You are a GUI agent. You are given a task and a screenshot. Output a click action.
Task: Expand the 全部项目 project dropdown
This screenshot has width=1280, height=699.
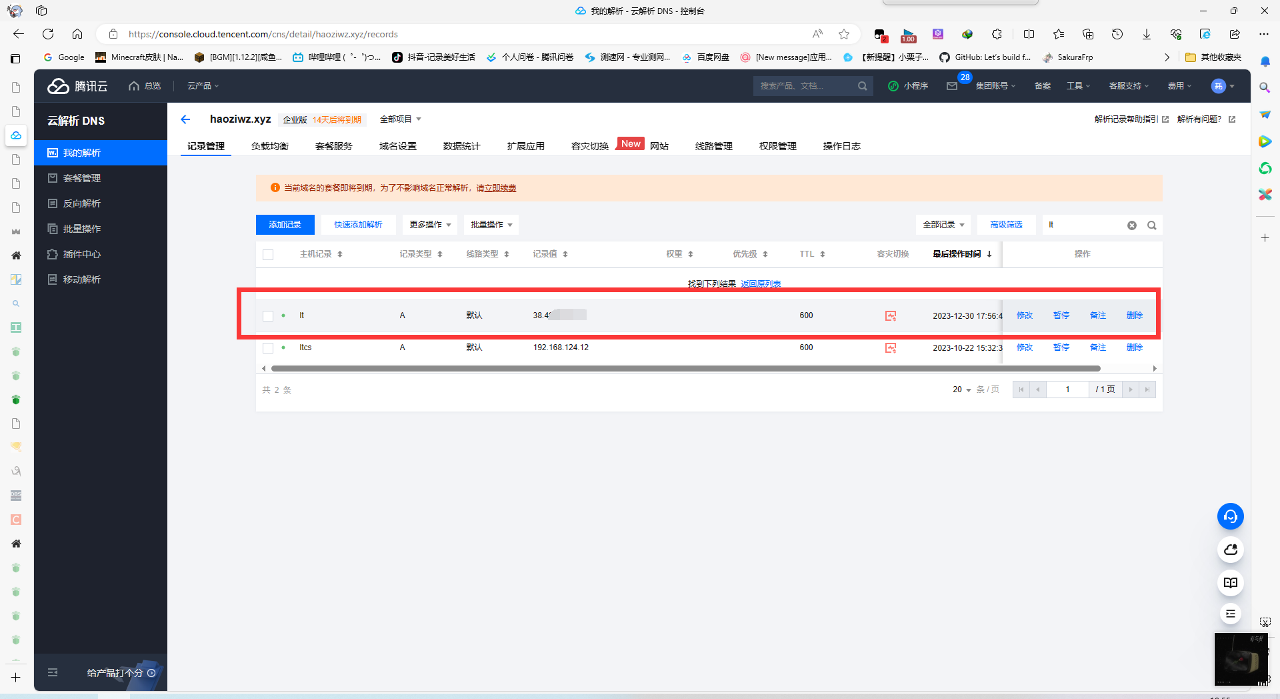click(401, 119)
